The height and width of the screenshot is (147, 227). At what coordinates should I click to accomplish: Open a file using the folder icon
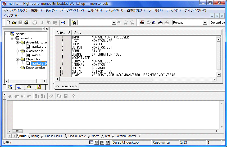[x=14, y=22]
